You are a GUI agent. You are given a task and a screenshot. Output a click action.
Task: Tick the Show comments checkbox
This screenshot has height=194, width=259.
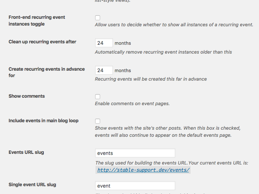(98, 97)
